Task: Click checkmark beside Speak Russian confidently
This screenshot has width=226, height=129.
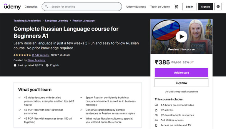Action: coord(81,98)
